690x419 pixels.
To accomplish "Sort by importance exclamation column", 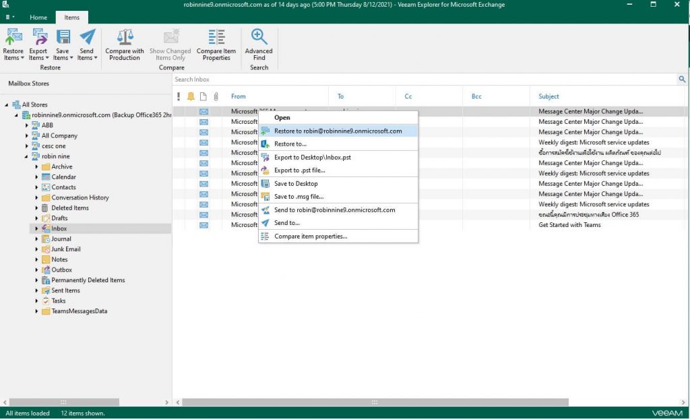I will [x=178, y=96].
